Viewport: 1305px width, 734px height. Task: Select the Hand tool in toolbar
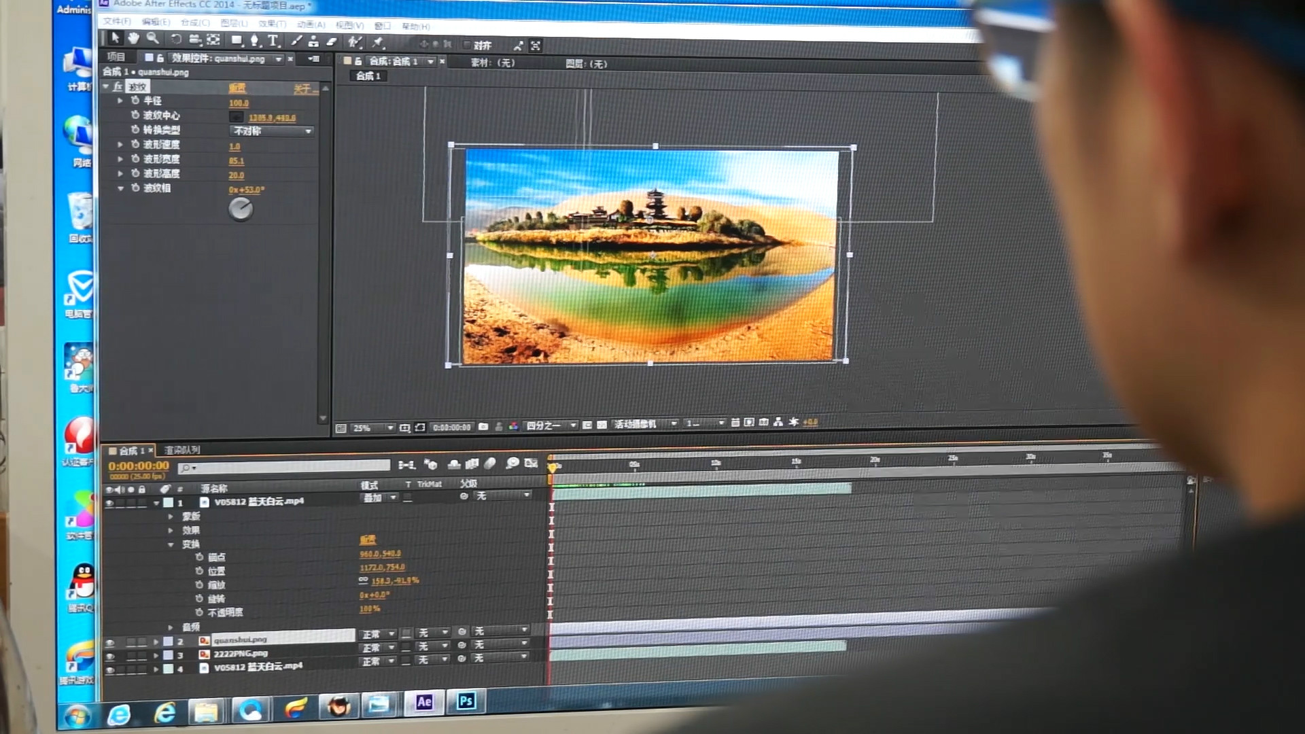(x=134, y=39)
